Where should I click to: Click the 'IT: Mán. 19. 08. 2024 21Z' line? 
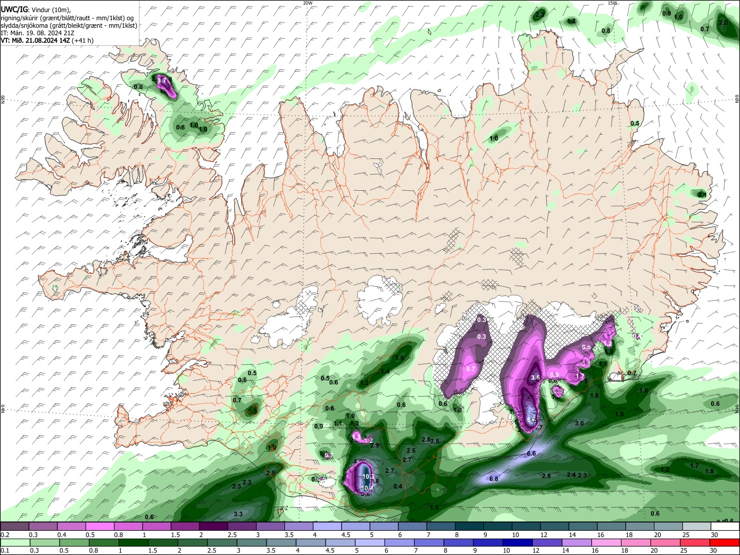38,33
